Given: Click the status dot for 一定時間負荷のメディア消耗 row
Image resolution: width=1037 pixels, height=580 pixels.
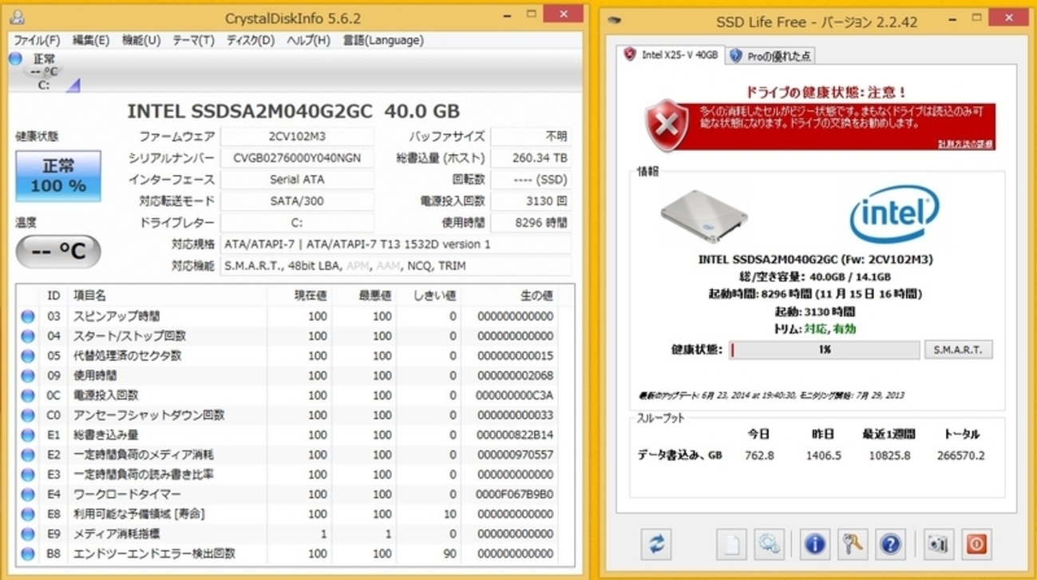Looking at the screenshot, I should 28,455.
